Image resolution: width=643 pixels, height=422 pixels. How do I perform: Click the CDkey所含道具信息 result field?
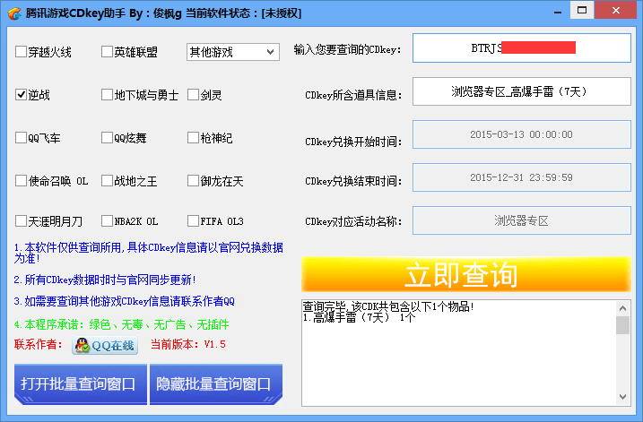click(522, 91)
